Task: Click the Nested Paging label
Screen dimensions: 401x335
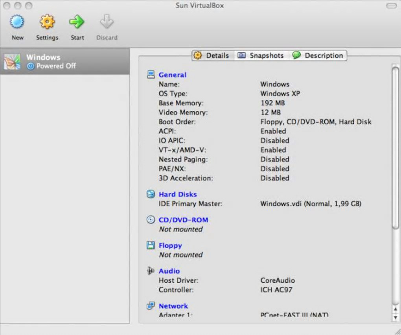Action: click(183, 160)
